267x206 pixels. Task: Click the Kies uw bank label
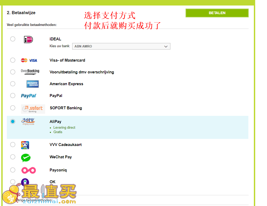pos(60,46)
